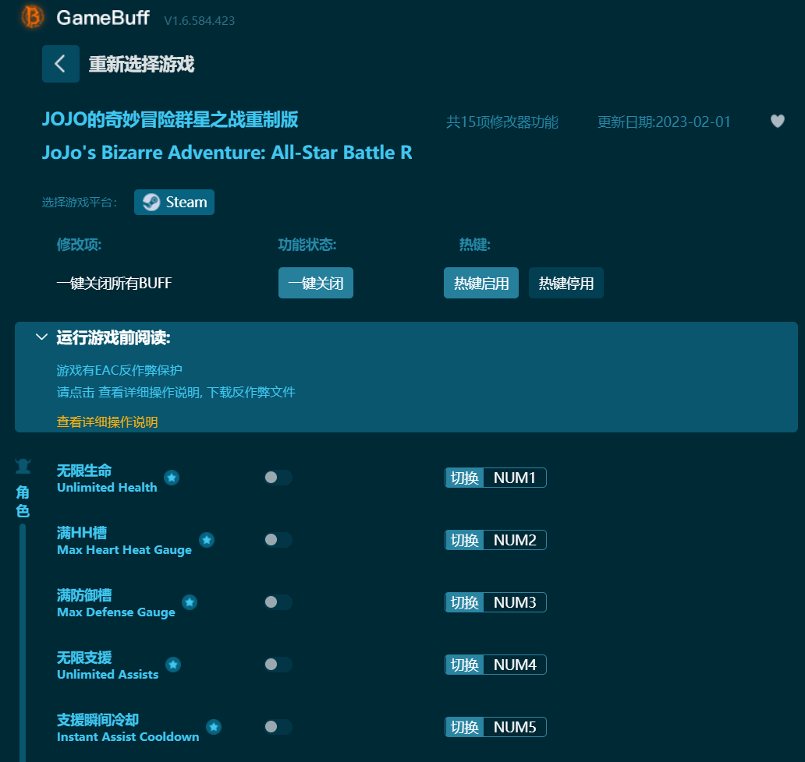Click the NUM1 hotkey field

click(514, 478)
